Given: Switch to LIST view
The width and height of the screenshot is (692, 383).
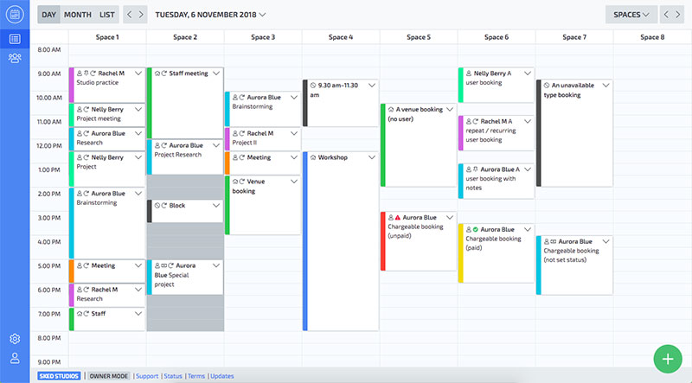Looking at the screenshot, I should [106, 15].
